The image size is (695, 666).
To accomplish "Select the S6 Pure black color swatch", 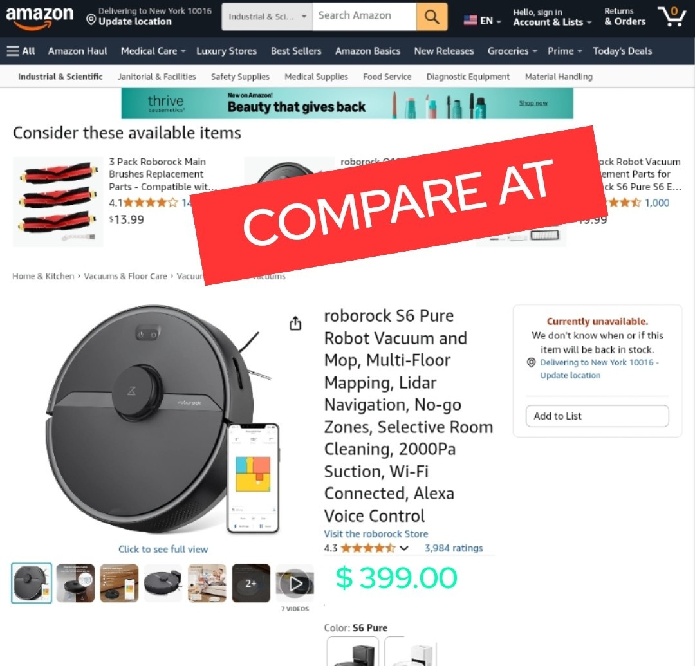I will tap(353, 651).
